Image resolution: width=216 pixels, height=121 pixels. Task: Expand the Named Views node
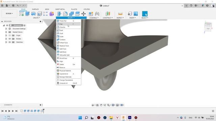coord(6,32)
